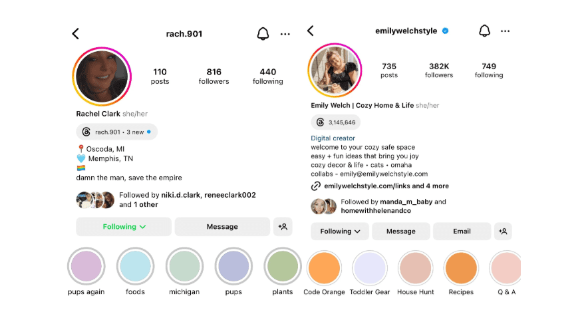View Rachel Clark's profile picture story
The image size is (586, 320).
click(102, 77)
